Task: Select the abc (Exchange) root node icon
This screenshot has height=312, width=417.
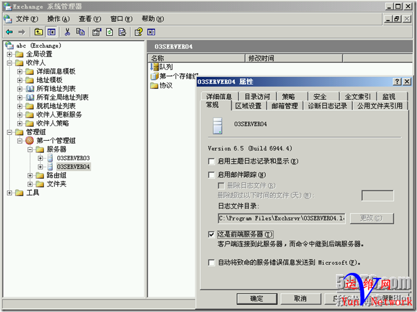Action: coord(9,46)
